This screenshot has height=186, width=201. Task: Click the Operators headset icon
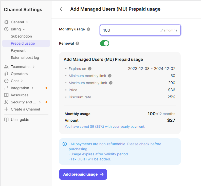[6, 74]
